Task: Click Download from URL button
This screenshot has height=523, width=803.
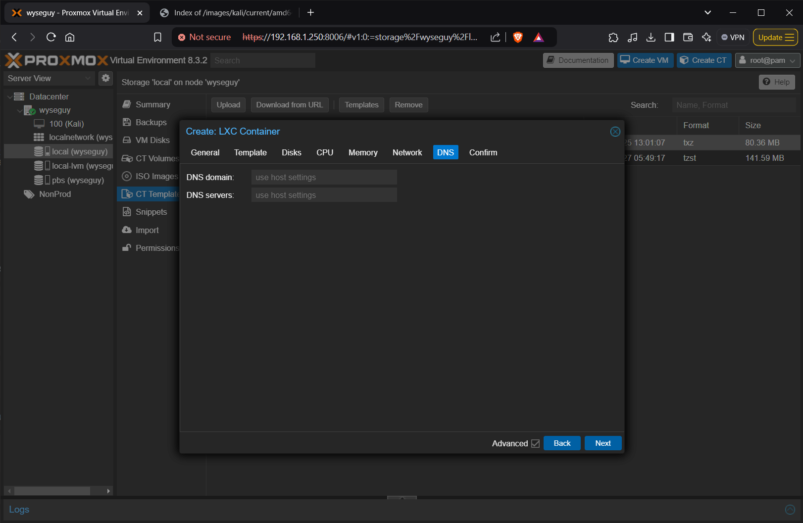Action: [x=290, y=105]
